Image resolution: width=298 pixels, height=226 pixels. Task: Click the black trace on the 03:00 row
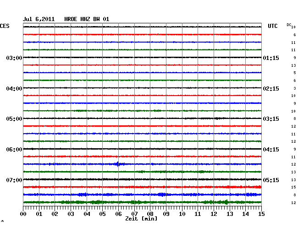142,57
